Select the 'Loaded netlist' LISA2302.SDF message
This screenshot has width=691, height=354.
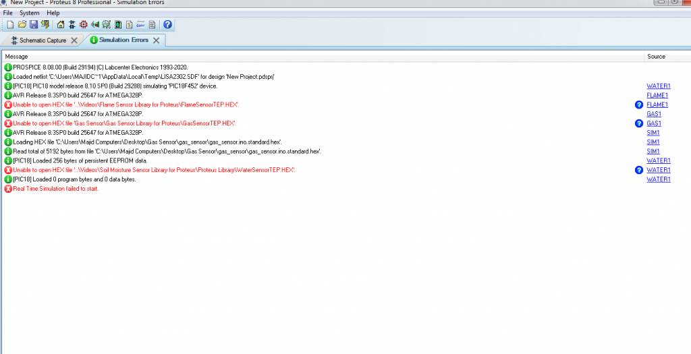(x=144, y=77)
